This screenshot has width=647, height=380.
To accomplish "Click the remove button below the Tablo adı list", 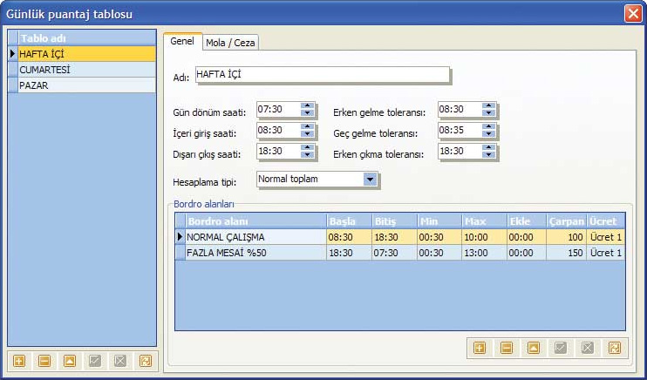I will click(44, 360).
